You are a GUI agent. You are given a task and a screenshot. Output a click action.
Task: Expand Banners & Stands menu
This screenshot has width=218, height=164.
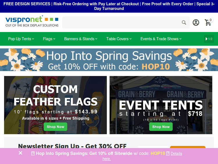click(81, 39)
